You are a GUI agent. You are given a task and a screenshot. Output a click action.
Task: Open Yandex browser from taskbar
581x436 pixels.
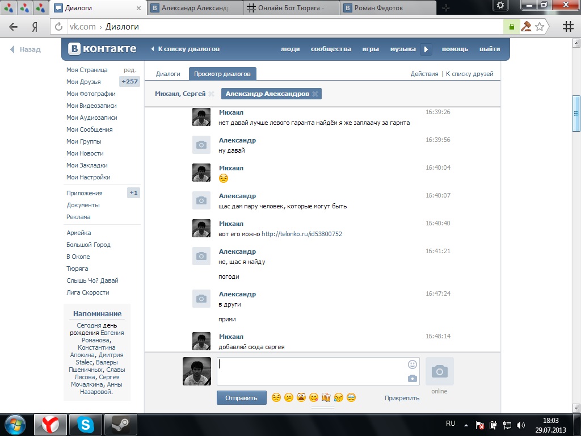tap(50, 425)
